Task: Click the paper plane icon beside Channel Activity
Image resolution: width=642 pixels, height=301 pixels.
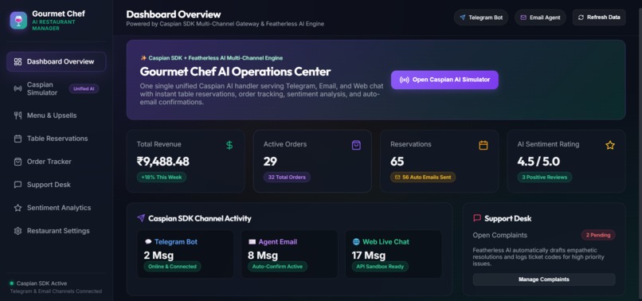Action: (x=141, y=218)
